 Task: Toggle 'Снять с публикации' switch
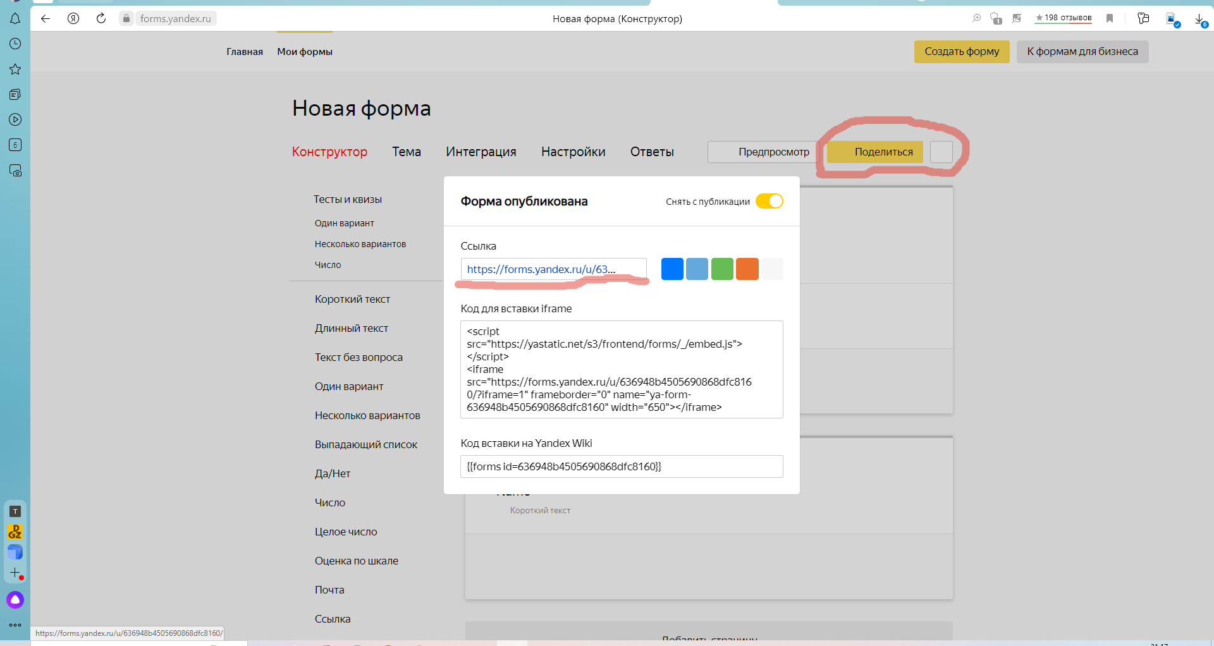tap(769, 201)
